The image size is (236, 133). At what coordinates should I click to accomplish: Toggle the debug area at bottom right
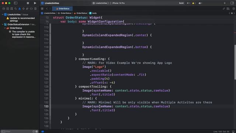(233, 132)
